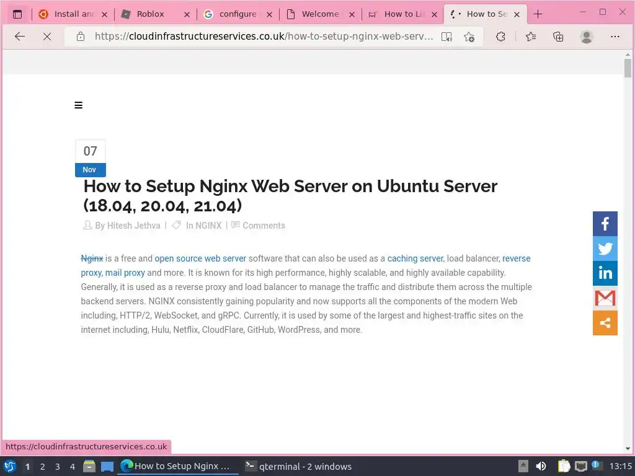
Task: Close the Roblox tab
Action: point(187,15)
